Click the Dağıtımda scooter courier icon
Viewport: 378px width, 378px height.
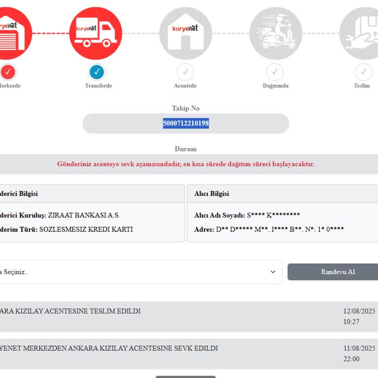tap(276, 33)
